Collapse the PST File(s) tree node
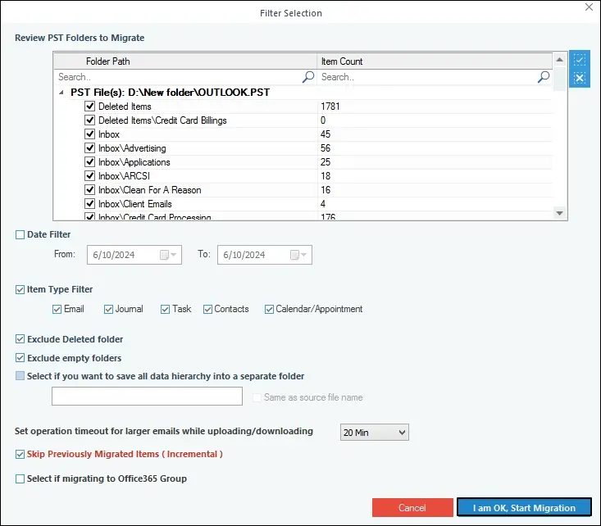 61,93
